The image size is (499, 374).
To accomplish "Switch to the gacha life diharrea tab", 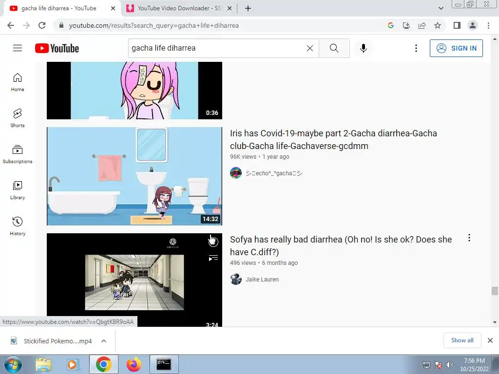I will coord(58,8).
